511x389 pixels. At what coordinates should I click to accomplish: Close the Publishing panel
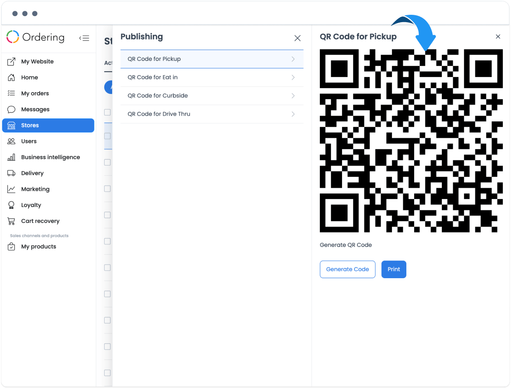297,38
